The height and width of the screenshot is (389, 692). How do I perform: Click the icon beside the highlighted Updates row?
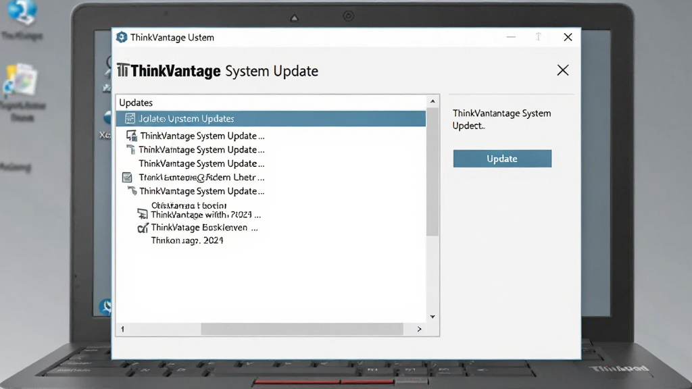point(130,118)
